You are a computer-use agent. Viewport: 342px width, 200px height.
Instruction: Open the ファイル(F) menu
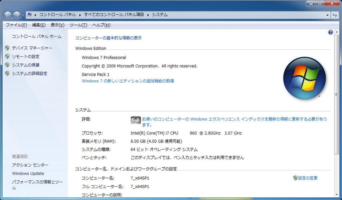16,25
